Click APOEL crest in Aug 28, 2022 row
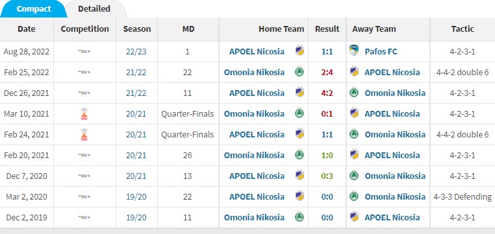The image size is (495, 234). [x=299, y=51]
